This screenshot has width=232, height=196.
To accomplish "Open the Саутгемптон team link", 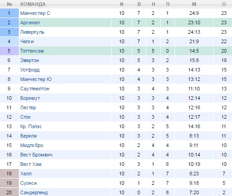I will [x=35, y=89].
